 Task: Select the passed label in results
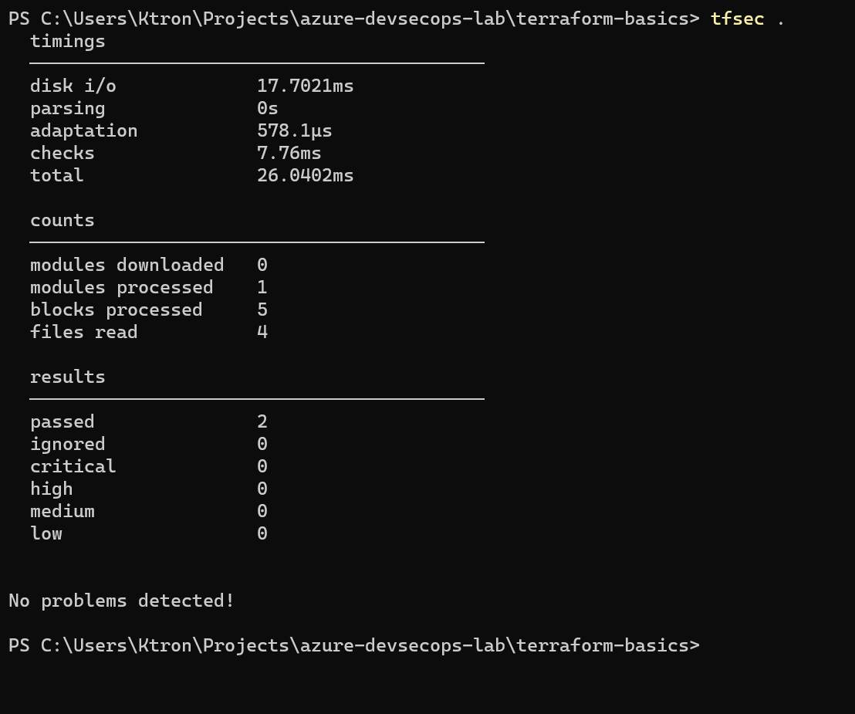point(63,422)
